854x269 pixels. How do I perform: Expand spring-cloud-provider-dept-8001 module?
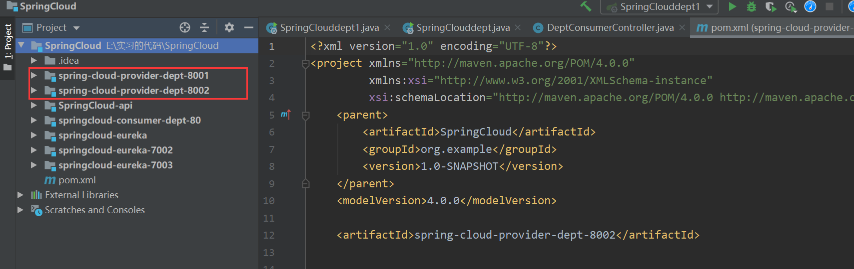pyautogui.click(x=34, y=75)
